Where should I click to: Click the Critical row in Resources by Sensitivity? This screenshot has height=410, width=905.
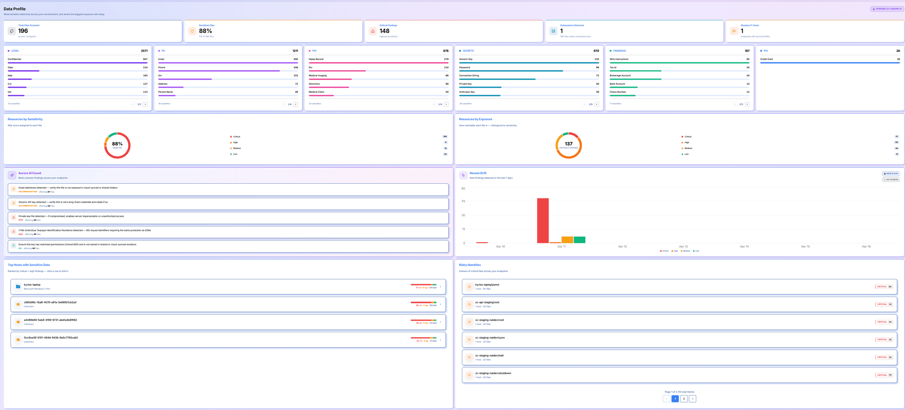click(x=338, y=137)
